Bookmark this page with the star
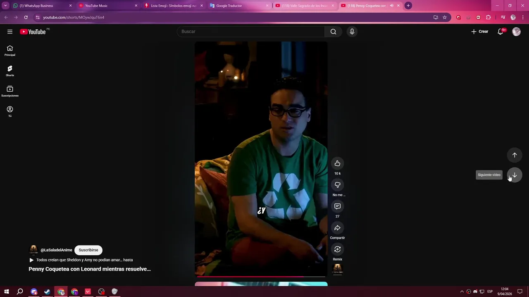Screen dimensions: 529x297 [445, 17]
